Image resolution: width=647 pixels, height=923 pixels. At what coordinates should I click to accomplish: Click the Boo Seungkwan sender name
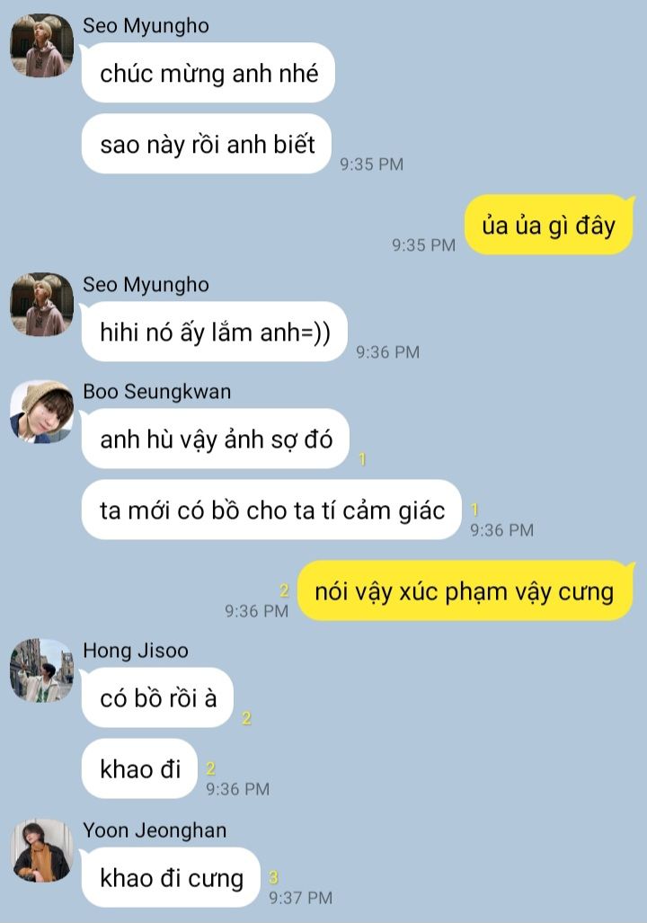156,392
